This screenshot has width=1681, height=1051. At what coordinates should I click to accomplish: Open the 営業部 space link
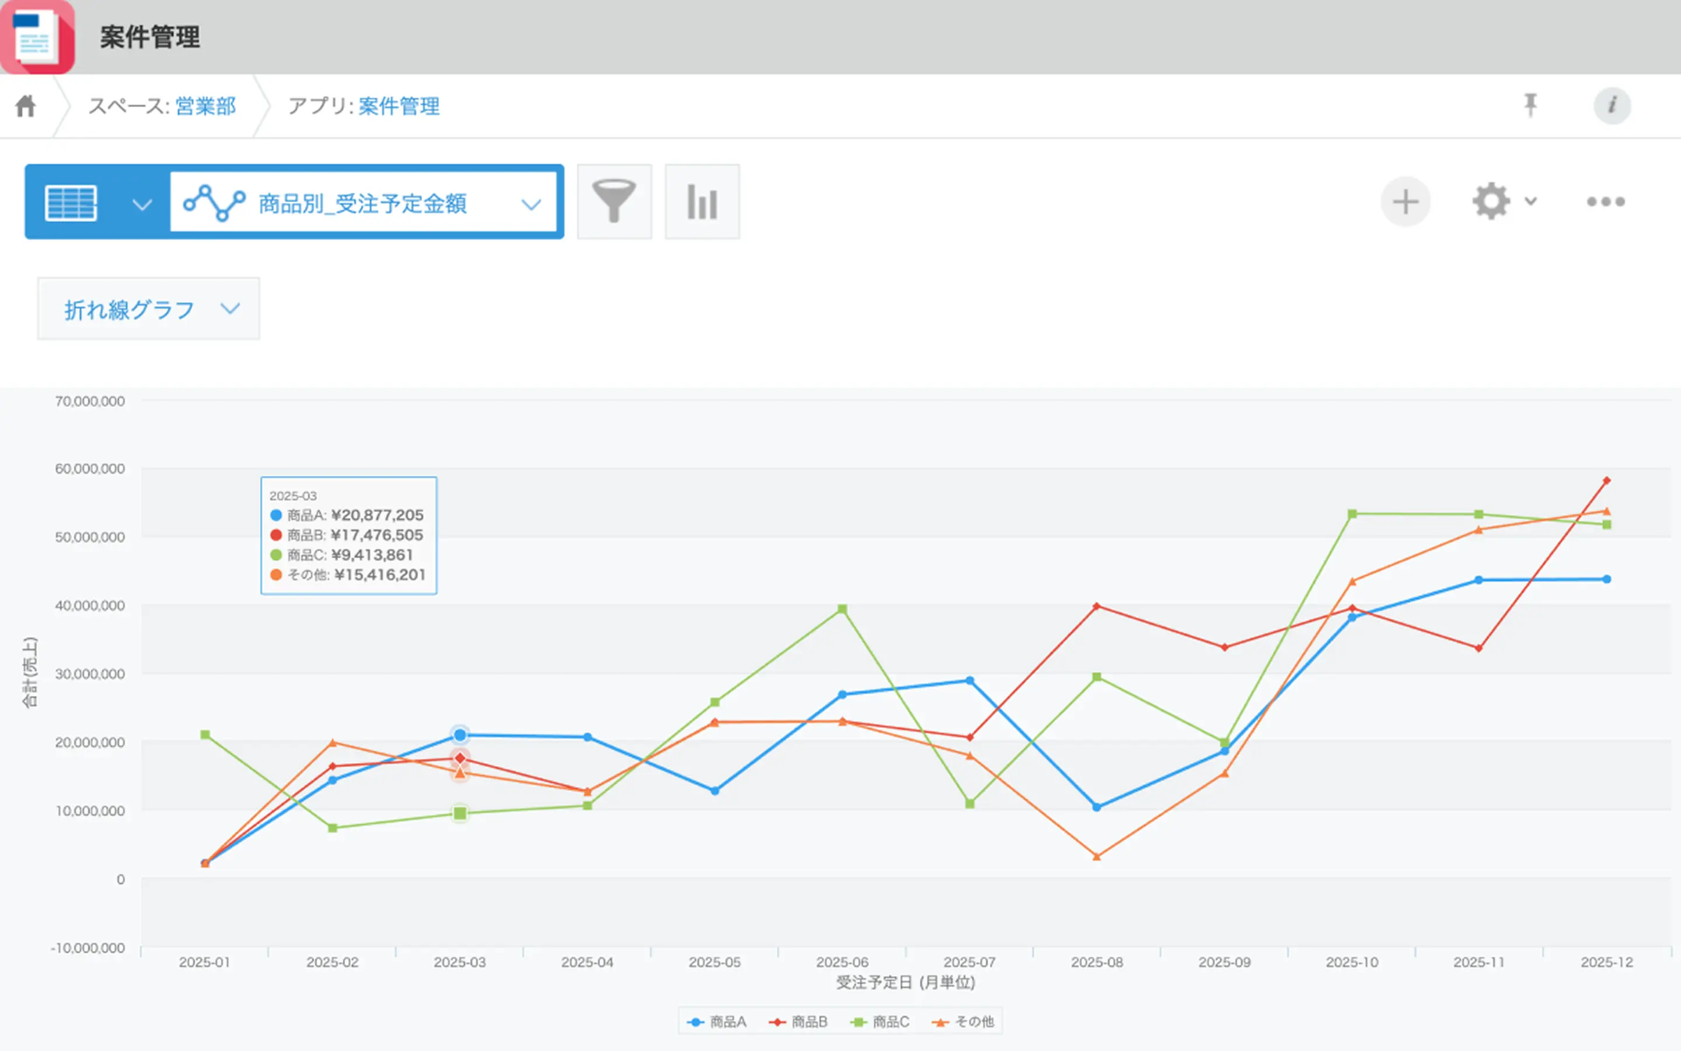tap(205, 106)
